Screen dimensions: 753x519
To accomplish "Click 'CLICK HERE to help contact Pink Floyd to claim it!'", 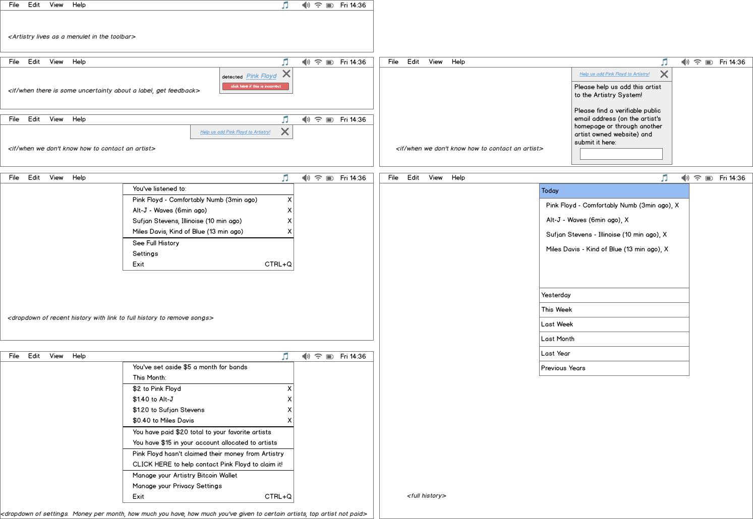I will tap(208, 465).
